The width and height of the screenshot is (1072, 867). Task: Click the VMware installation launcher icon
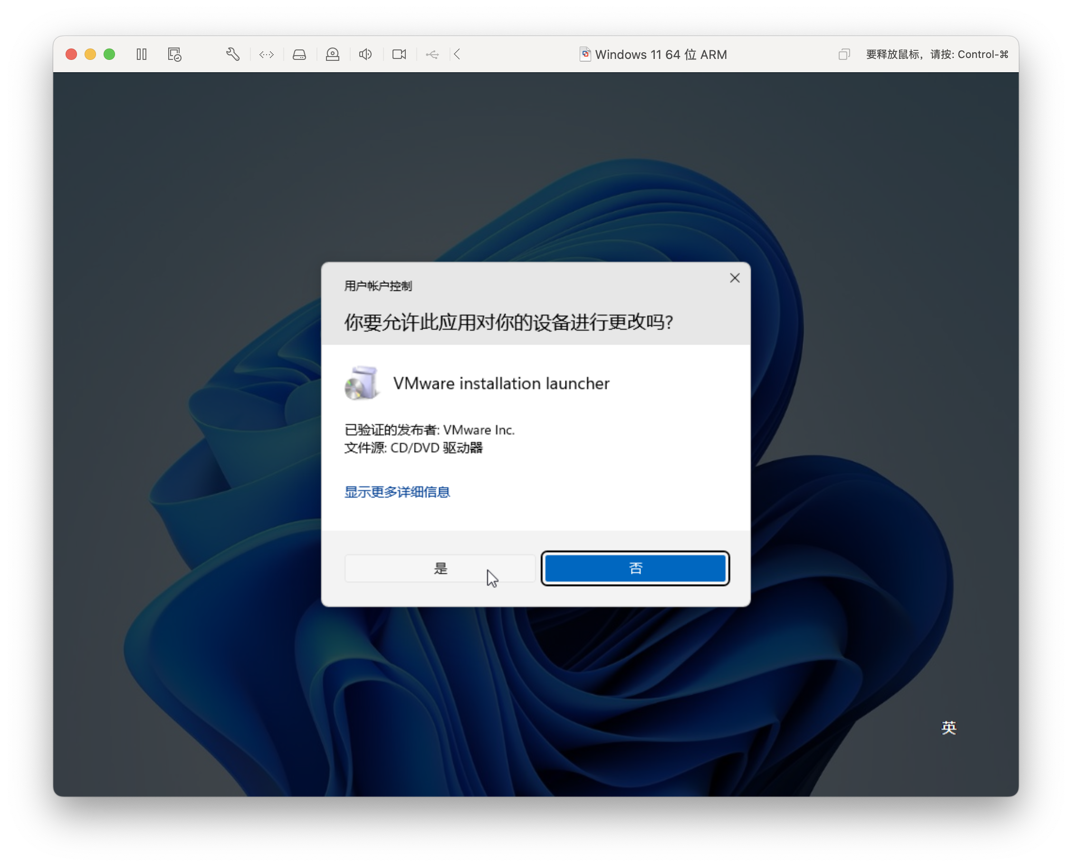coord(362,384)
